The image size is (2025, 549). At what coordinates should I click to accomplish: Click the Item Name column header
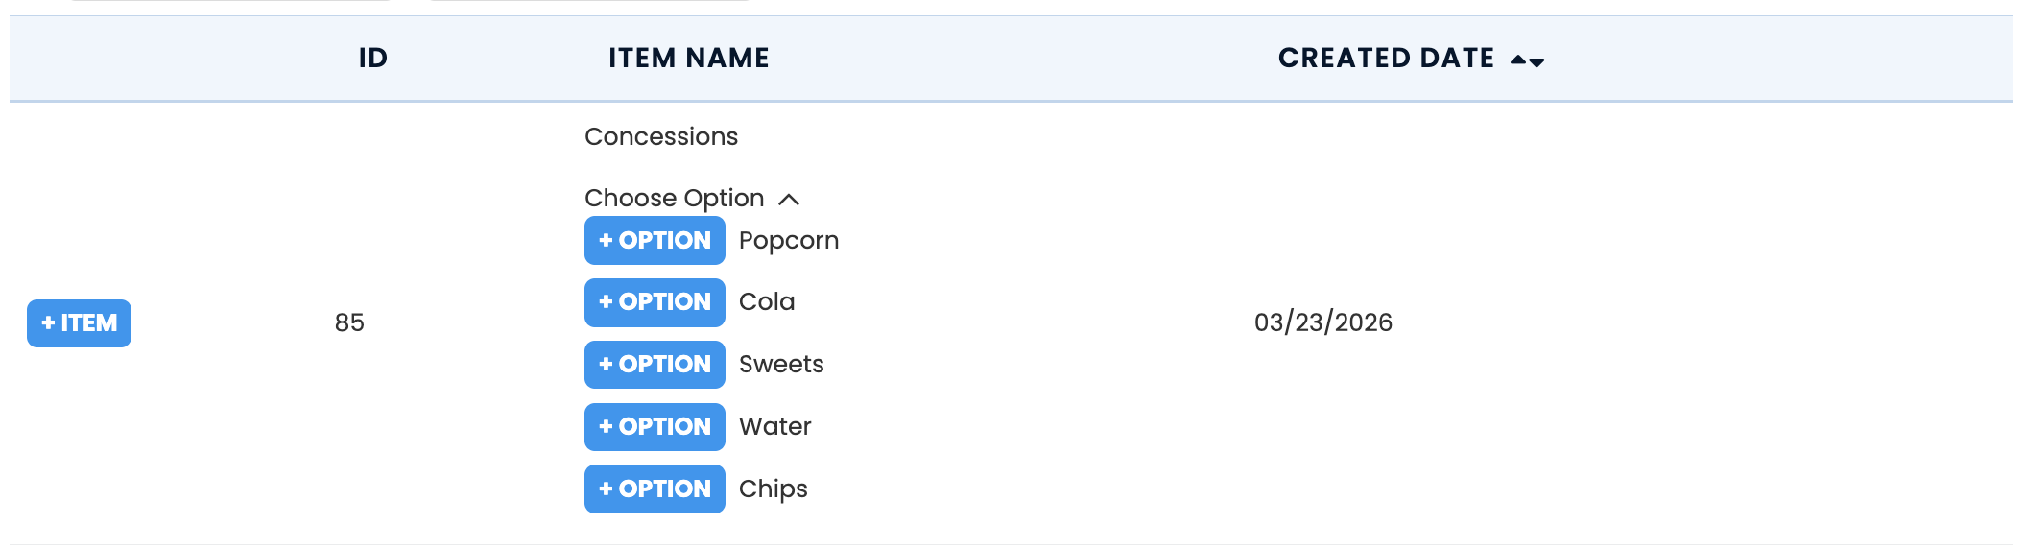pos(688,58)
